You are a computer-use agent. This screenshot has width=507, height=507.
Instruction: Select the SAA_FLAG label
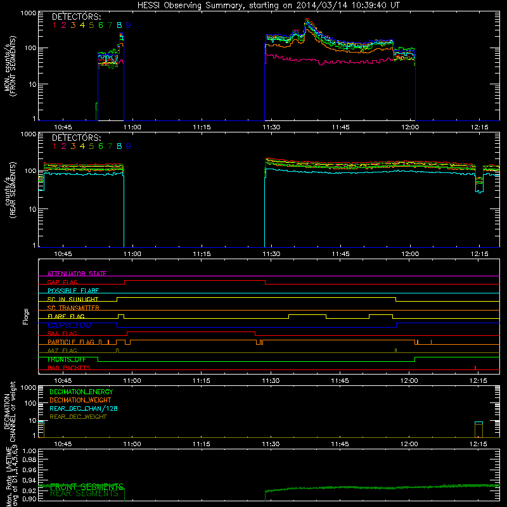(x=62, y=334)
